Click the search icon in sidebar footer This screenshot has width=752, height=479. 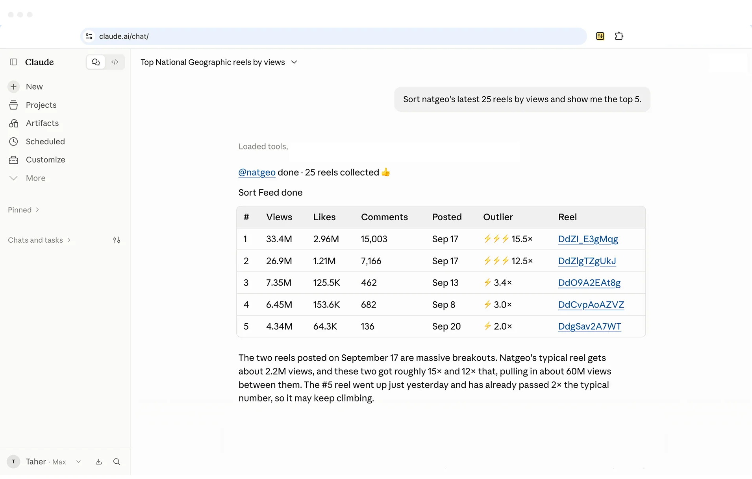[x=117, y=462]
